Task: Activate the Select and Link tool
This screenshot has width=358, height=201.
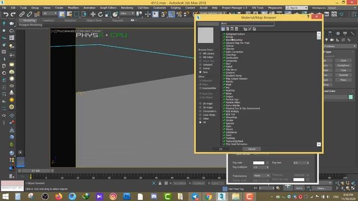Action: pos(22,14)
